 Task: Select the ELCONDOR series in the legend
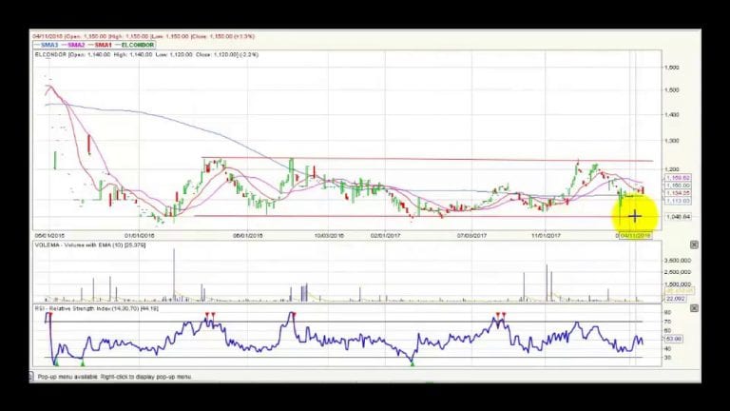[x=135, y=46]
